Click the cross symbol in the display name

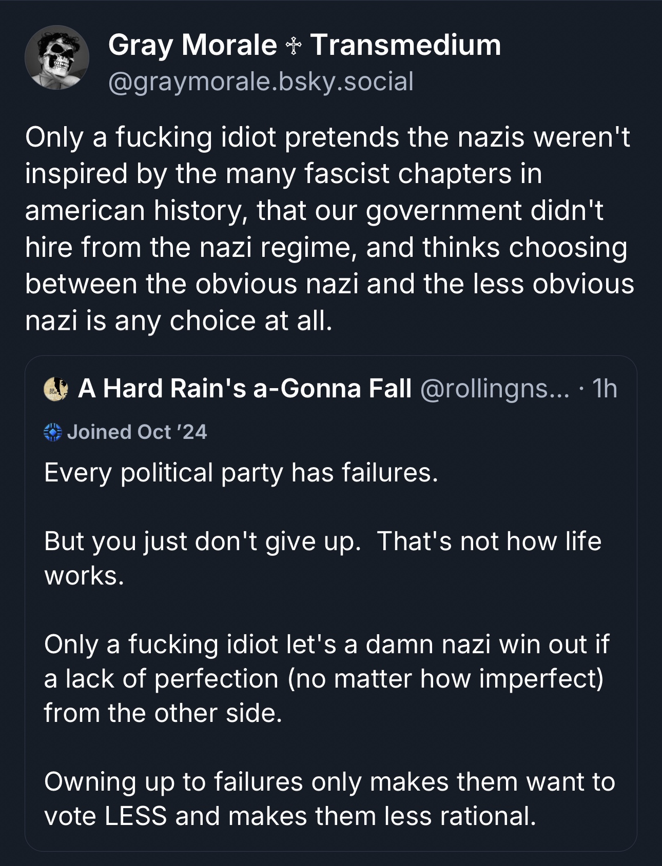294,46
